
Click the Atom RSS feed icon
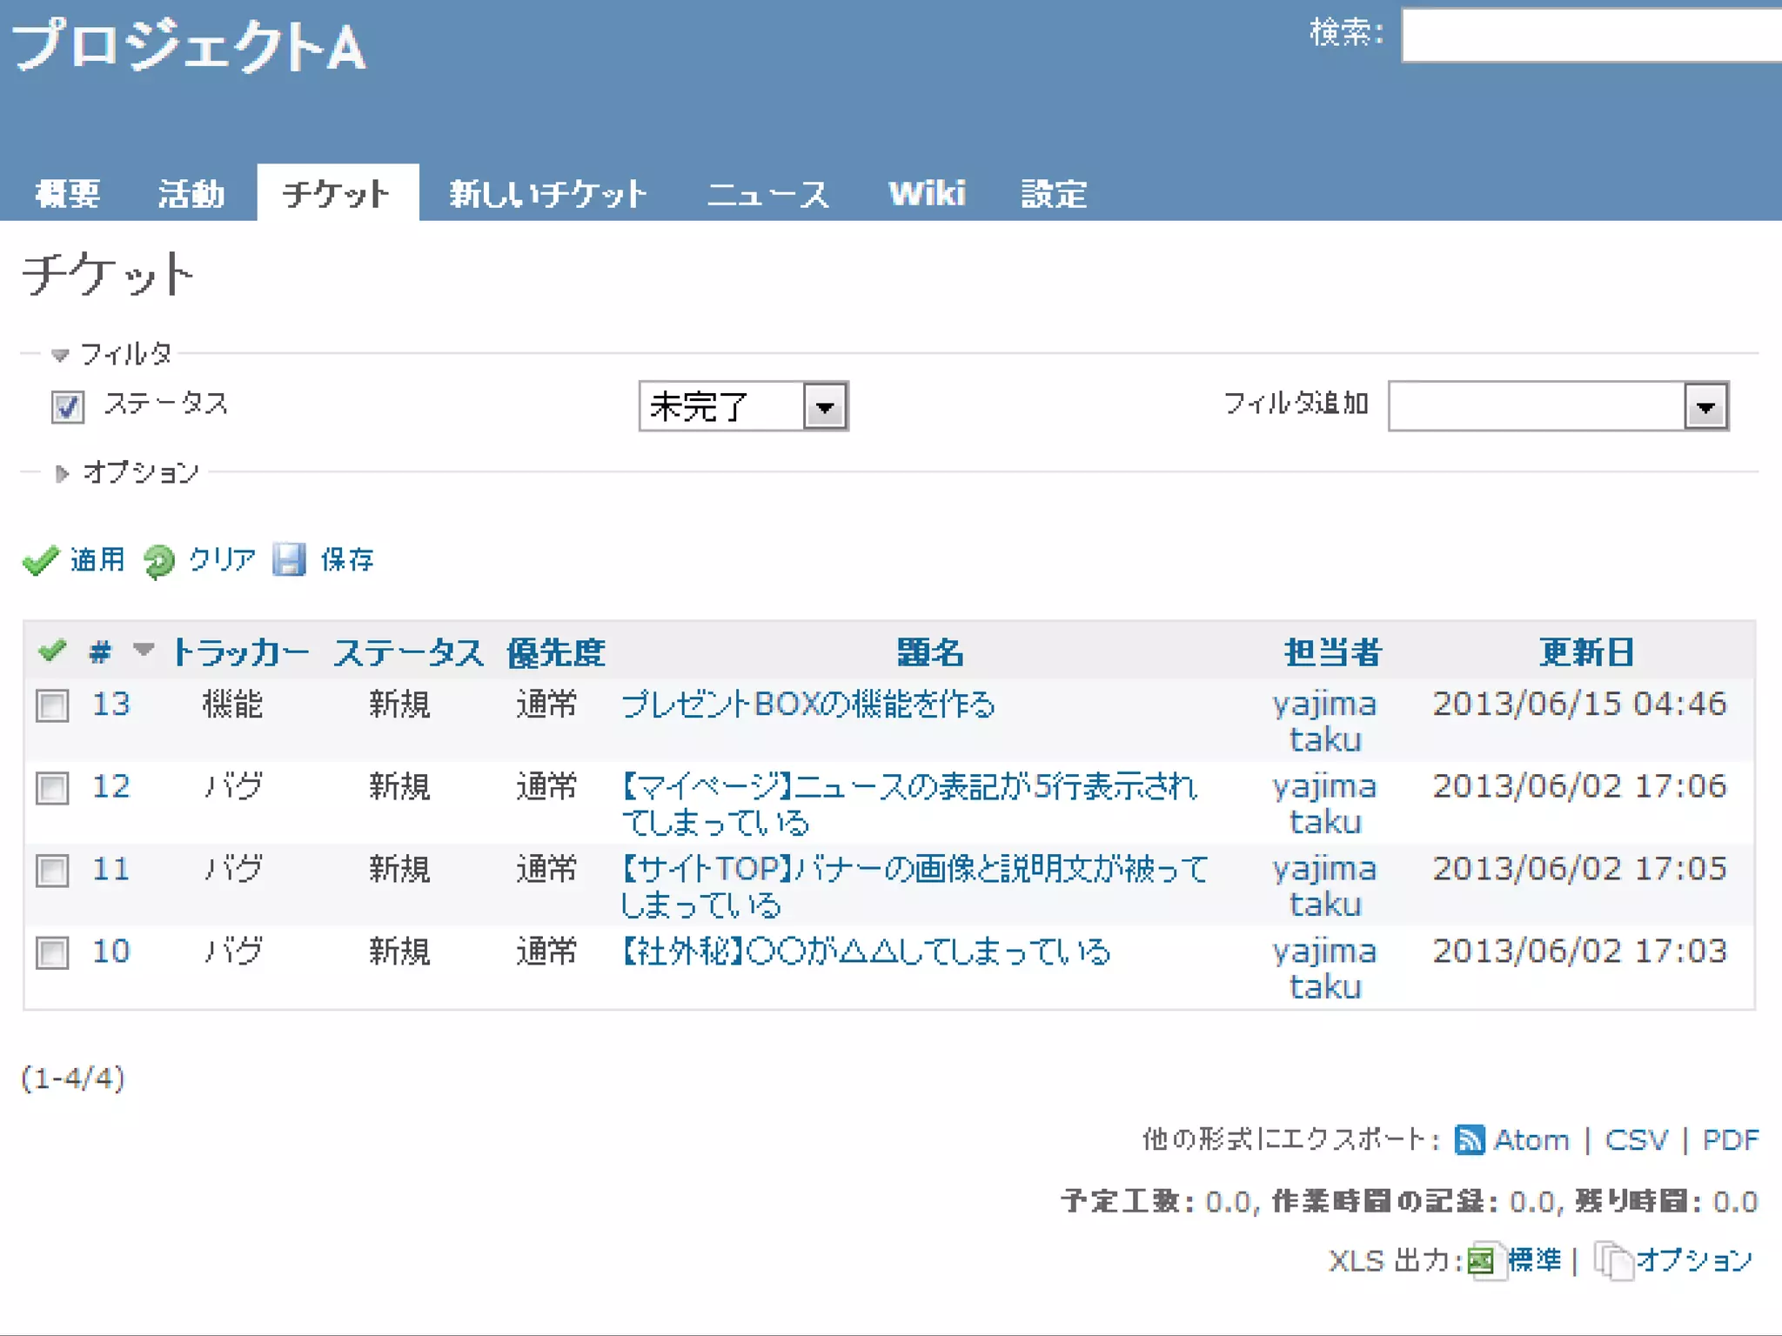tap(1469, 1139)
